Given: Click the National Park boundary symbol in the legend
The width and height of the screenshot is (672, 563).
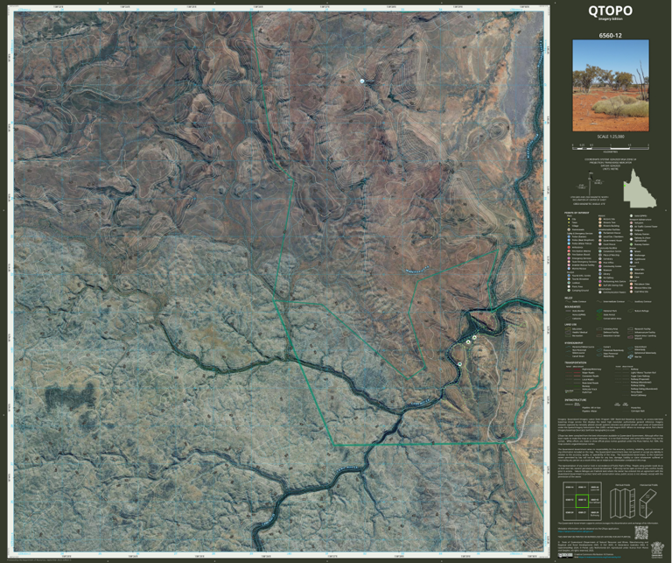Looking at the screenshot, I should 599,311.
